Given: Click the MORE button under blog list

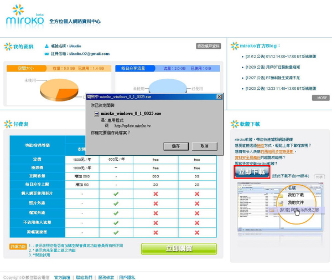Looking at the screenshot, I should (x=320, y=98).
